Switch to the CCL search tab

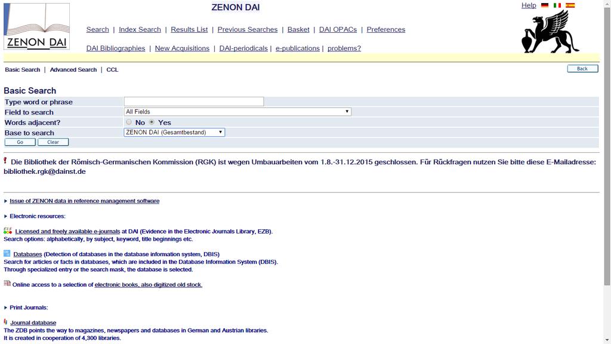point(112,70)
